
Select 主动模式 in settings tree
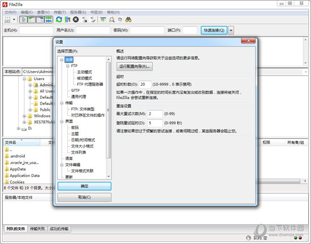pyautogui.click(x=84, y=72)
